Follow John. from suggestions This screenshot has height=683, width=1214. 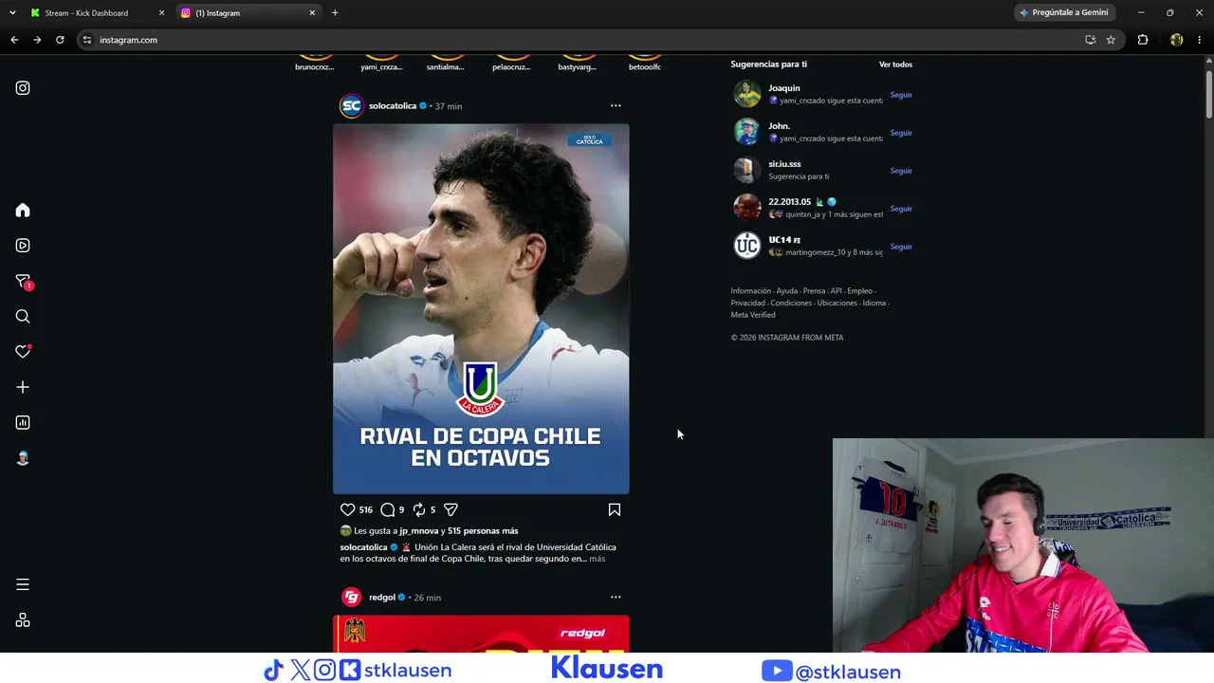(901, 133)
